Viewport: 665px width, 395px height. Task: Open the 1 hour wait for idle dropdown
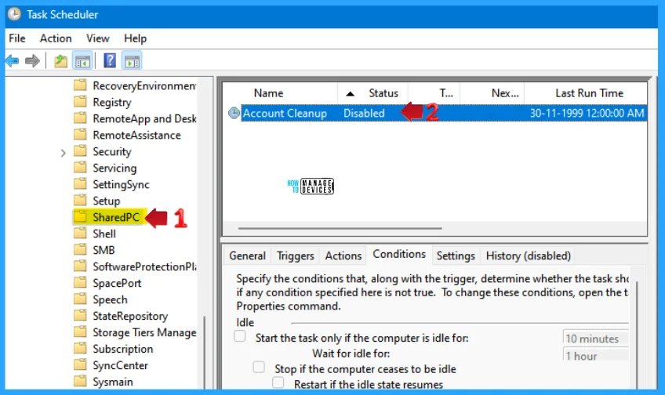pyautogui.click(x=595, y=356)
